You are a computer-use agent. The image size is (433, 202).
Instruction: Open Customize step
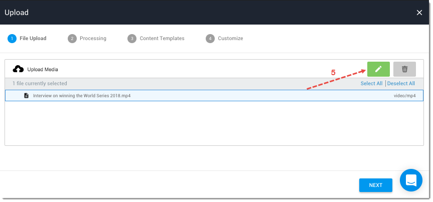click(230, 39)
